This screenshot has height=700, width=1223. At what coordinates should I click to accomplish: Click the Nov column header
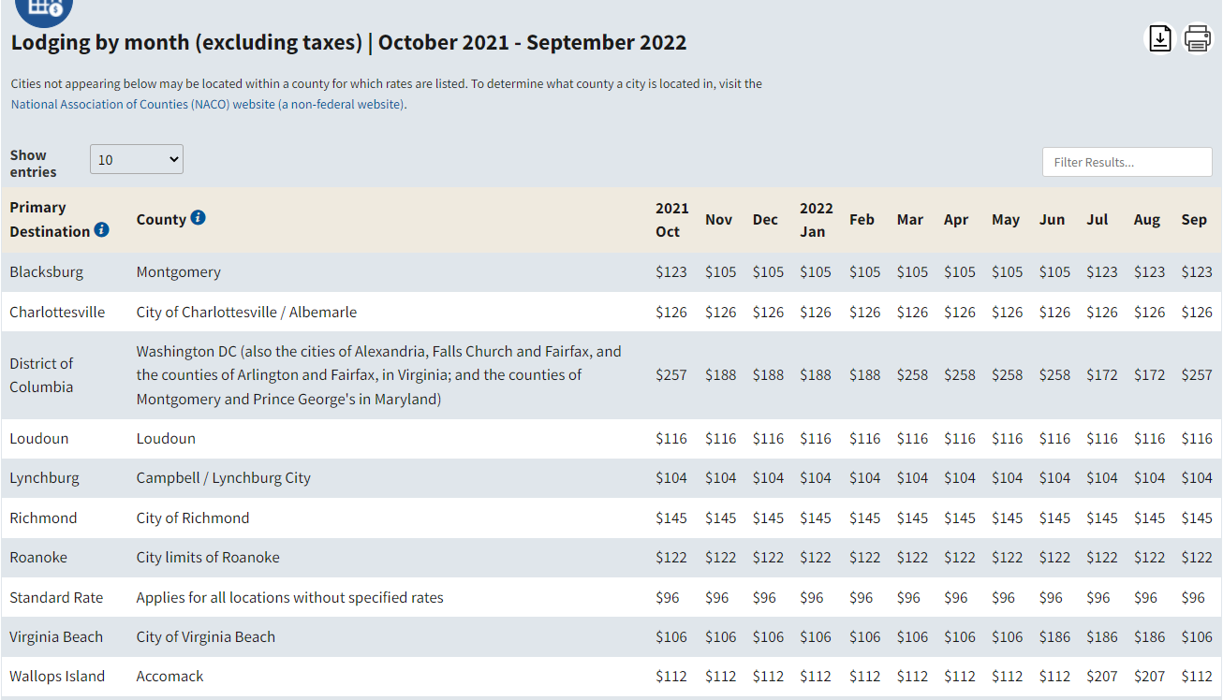click(x=718, y=219)
